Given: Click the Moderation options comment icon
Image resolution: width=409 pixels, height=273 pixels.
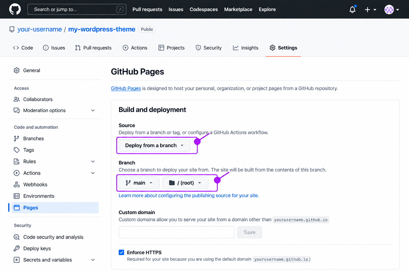Looking at the screenshot, I should coord(17,110).
